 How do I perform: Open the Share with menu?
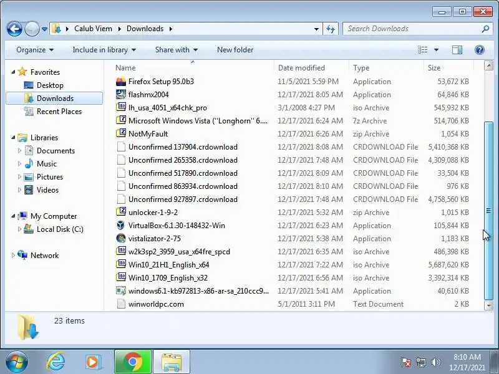(177, 50)
